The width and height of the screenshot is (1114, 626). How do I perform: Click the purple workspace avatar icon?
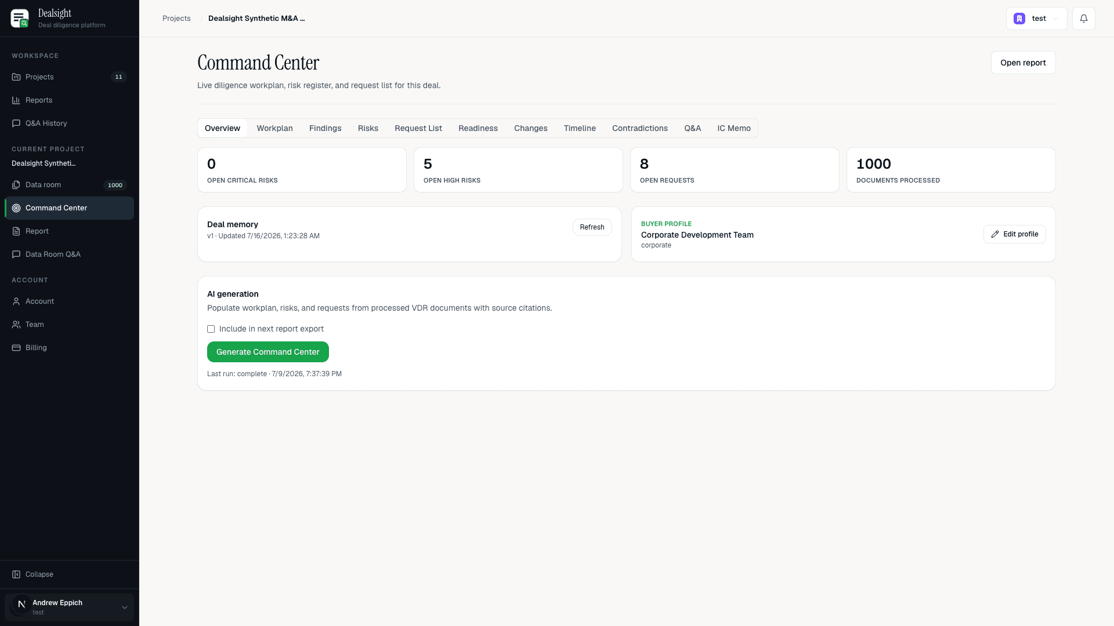1019,19
